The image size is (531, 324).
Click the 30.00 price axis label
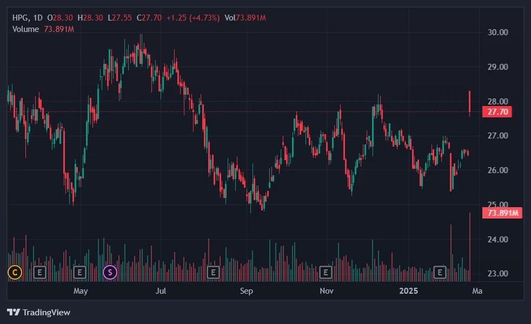pyautogui.click(x=497, y=32)
